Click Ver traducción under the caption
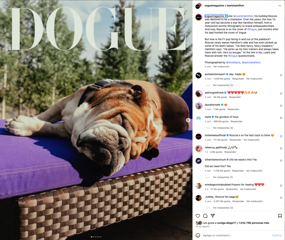Screen dimensions: 285x240 221,67
